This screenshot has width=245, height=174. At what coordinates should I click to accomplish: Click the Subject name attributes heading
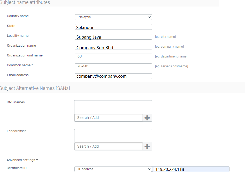[x=25, y=2]
